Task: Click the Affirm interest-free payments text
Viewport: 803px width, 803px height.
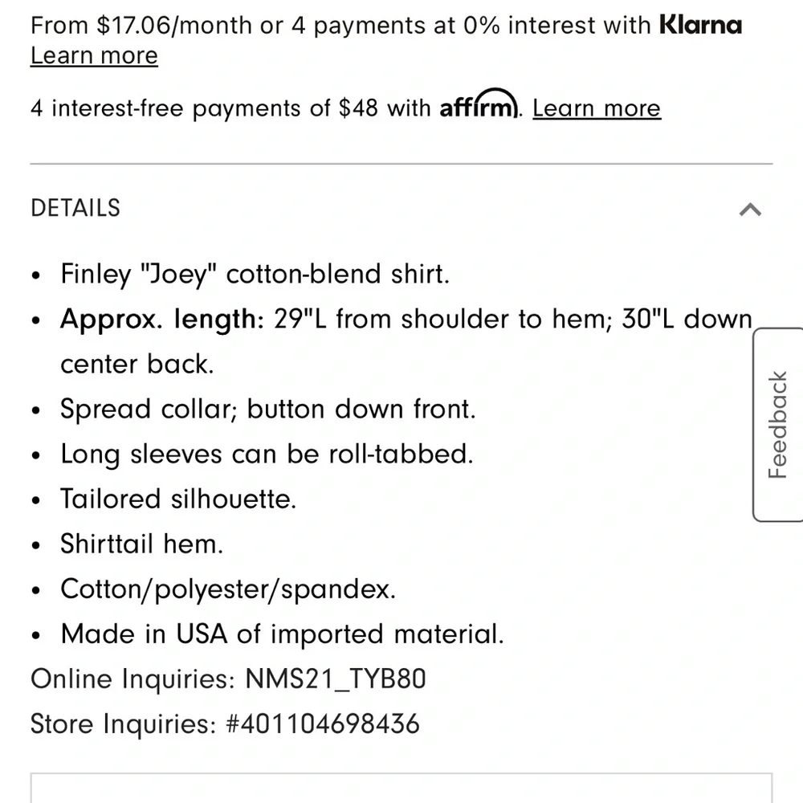Action: pyautogui.click(x=233, y=108)
